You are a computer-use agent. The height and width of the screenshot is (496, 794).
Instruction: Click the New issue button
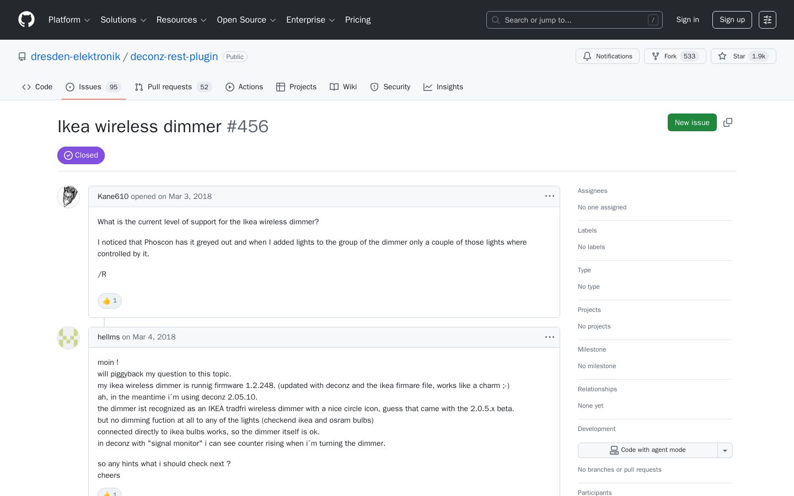[692, 122]
